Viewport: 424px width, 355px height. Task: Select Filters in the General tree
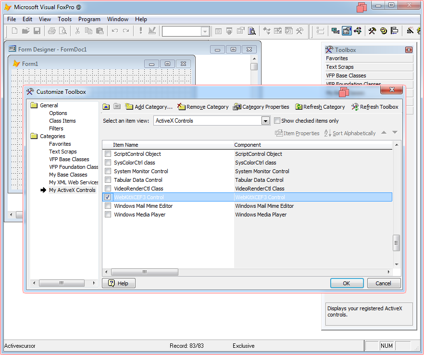click(x=56, y=128)
